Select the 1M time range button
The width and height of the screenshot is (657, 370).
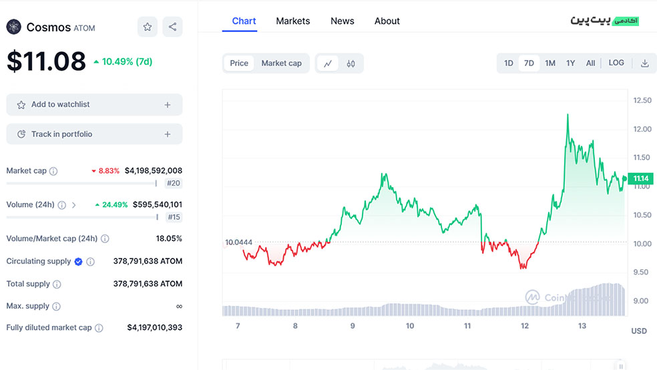coord(550,63)
